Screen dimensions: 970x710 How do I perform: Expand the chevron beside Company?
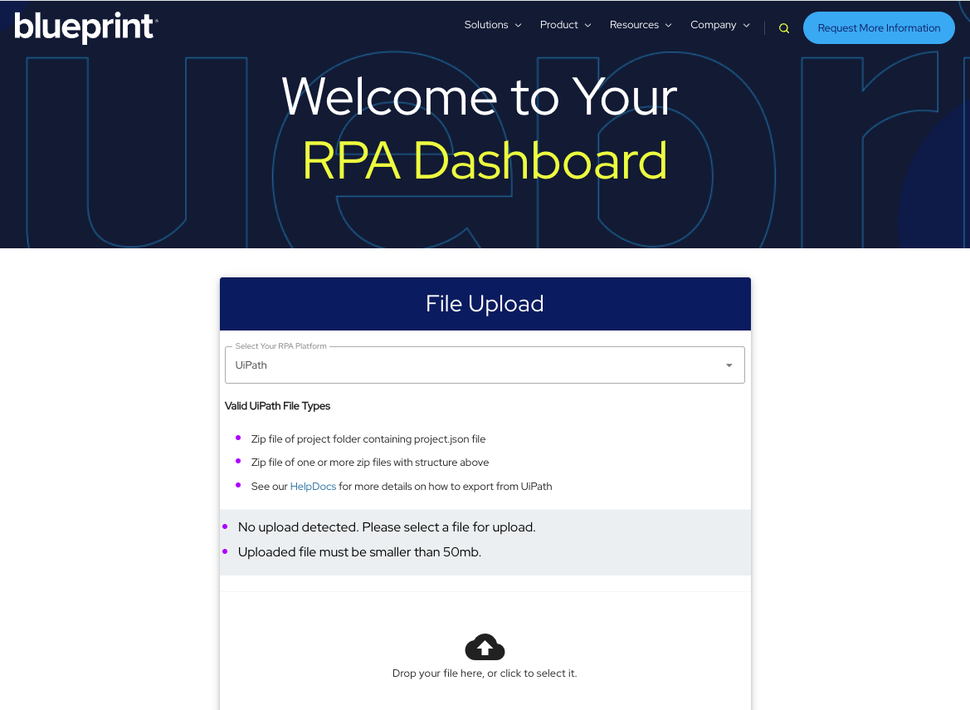[x=745, y=26]
